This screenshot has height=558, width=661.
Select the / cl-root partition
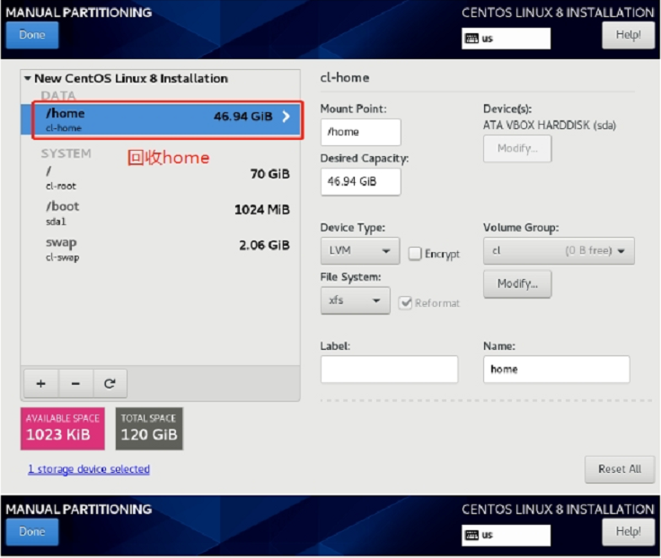161,178
